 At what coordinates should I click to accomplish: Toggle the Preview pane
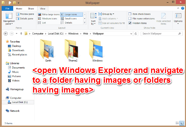coord(25,14)
